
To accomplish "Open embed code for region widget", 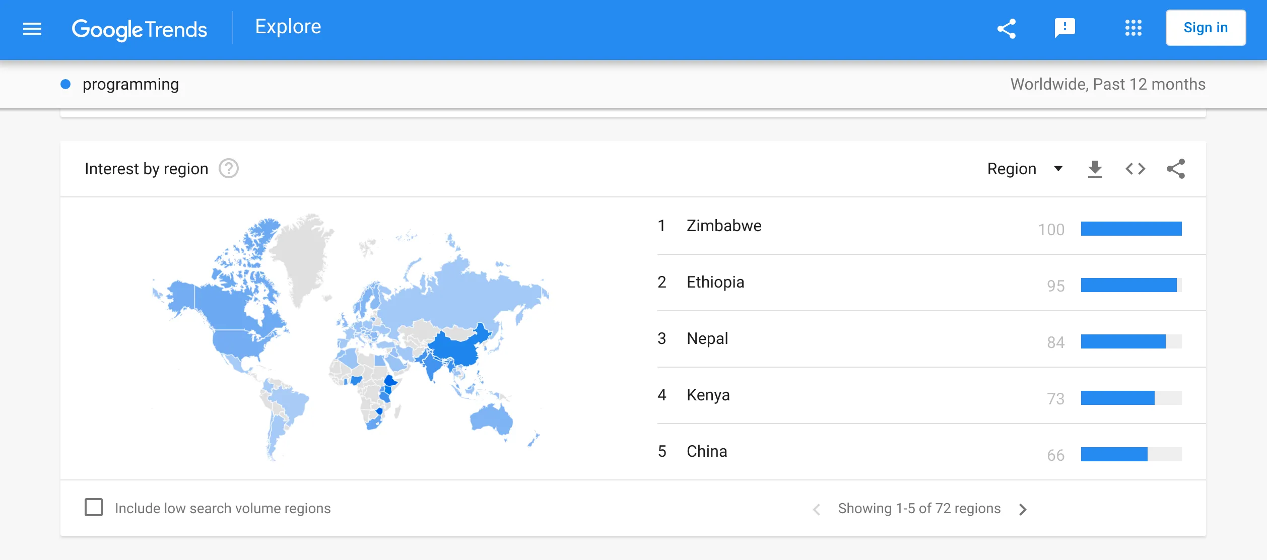I will coord(1136,169).
